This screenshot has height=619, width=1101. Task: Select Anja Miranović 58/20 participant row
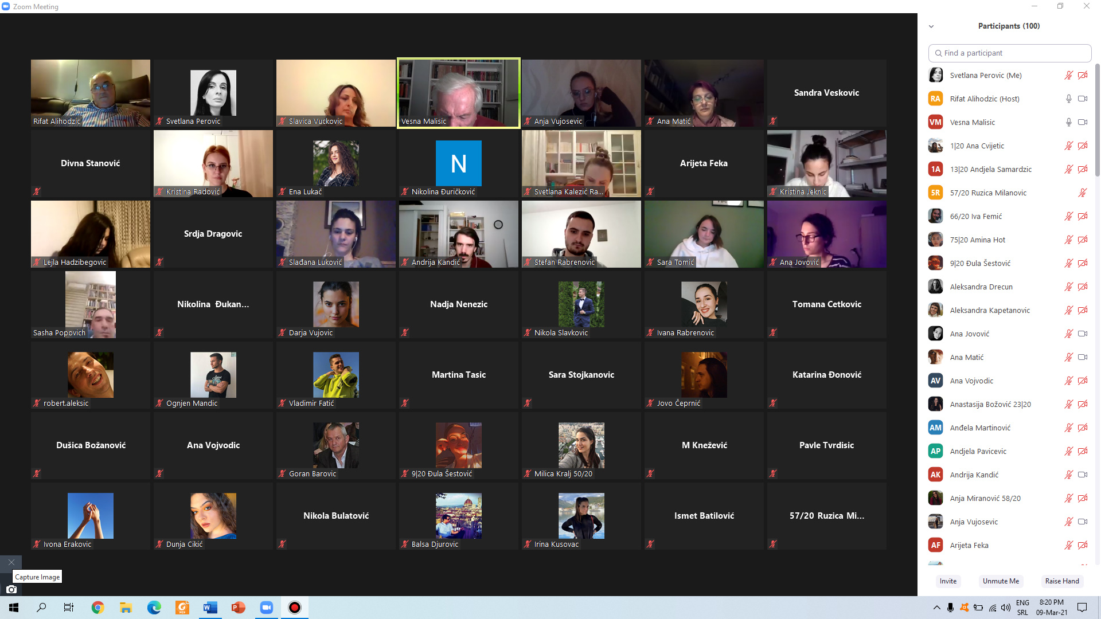(x=1009, y=498)
